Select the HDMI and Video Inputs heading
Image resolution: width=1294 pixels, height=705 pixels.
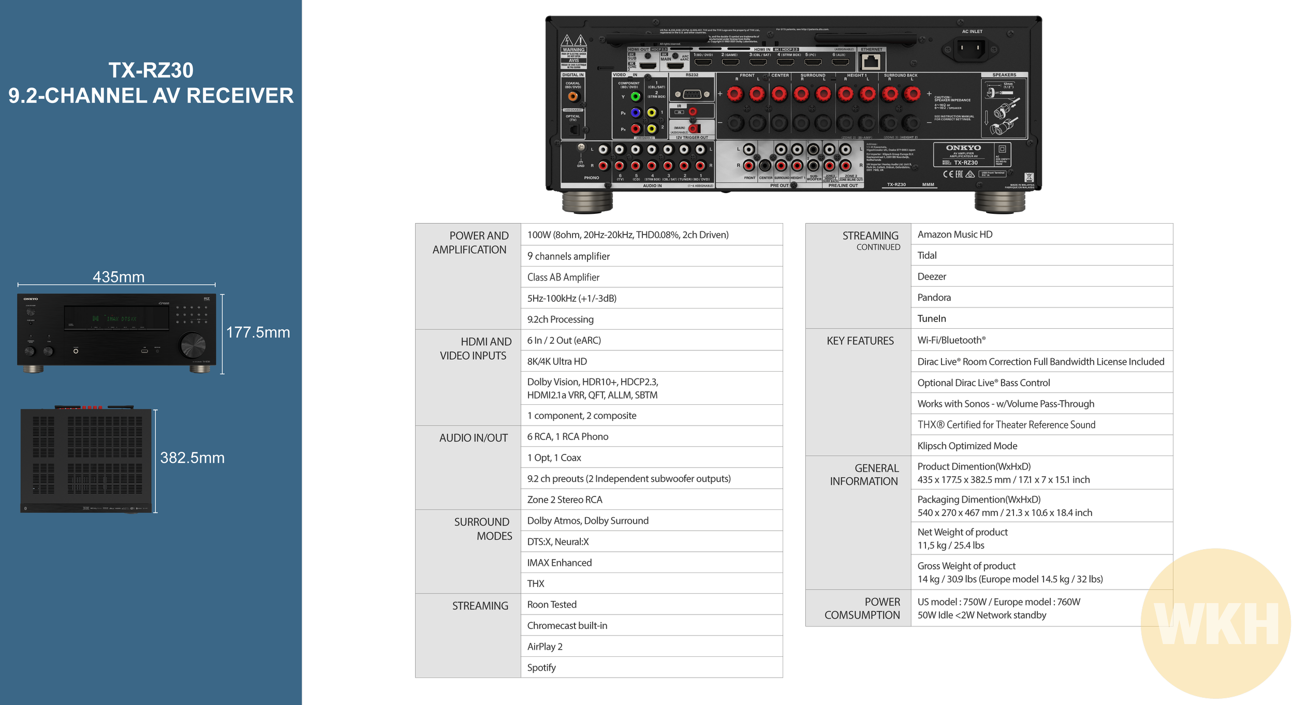(x=475, y=348)
